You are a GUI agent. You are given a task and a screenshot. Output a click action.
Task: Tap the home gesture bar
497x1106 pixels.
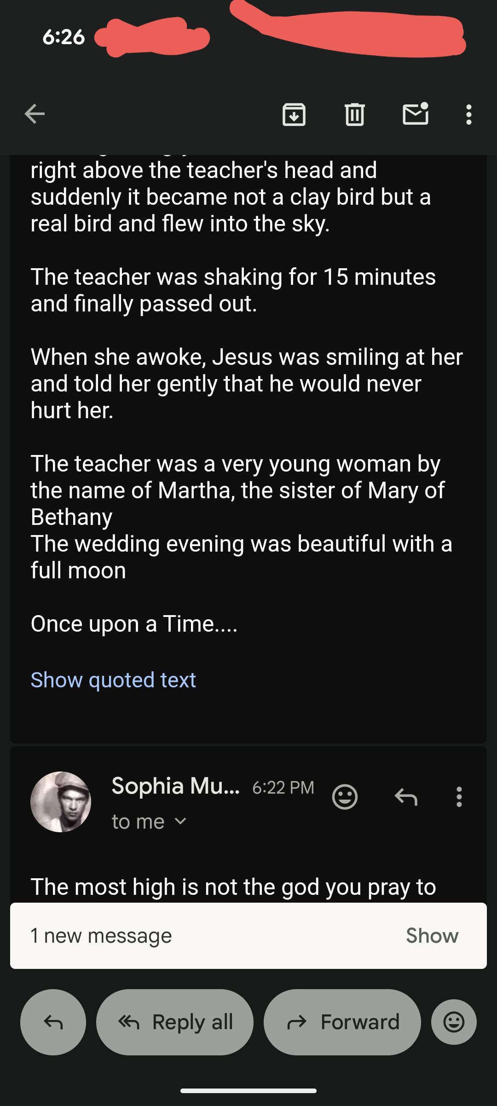coord(248,1091)
